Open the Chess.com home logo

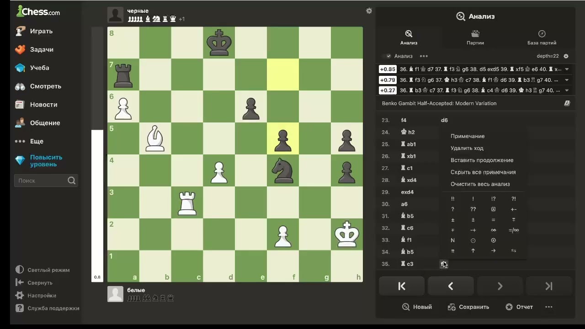[x=38, y=11]
